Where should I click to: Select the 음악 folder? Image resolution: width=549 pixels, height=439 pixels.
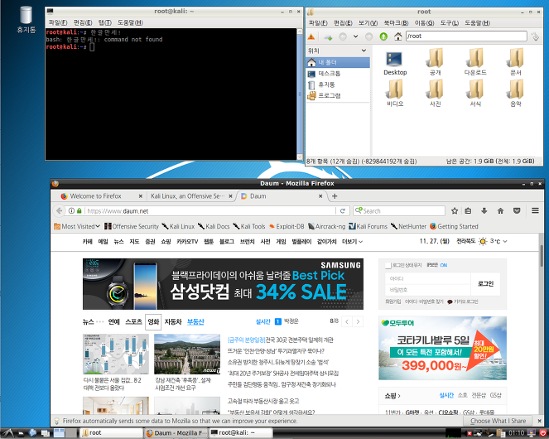(x=516, y=94)
